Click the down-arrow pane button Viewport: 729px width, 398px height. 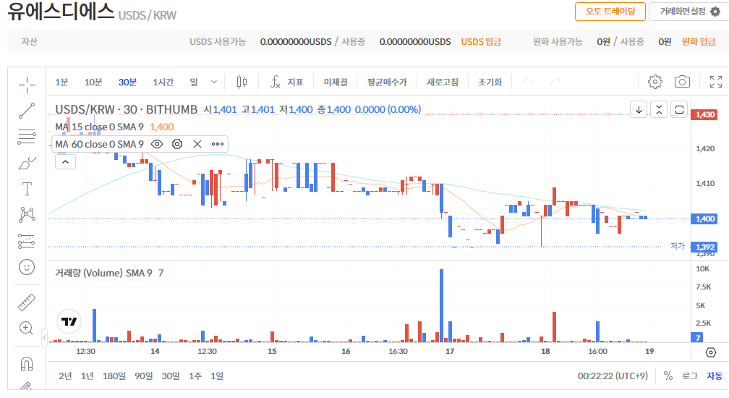pyautogui.click(x=639, y=110)
